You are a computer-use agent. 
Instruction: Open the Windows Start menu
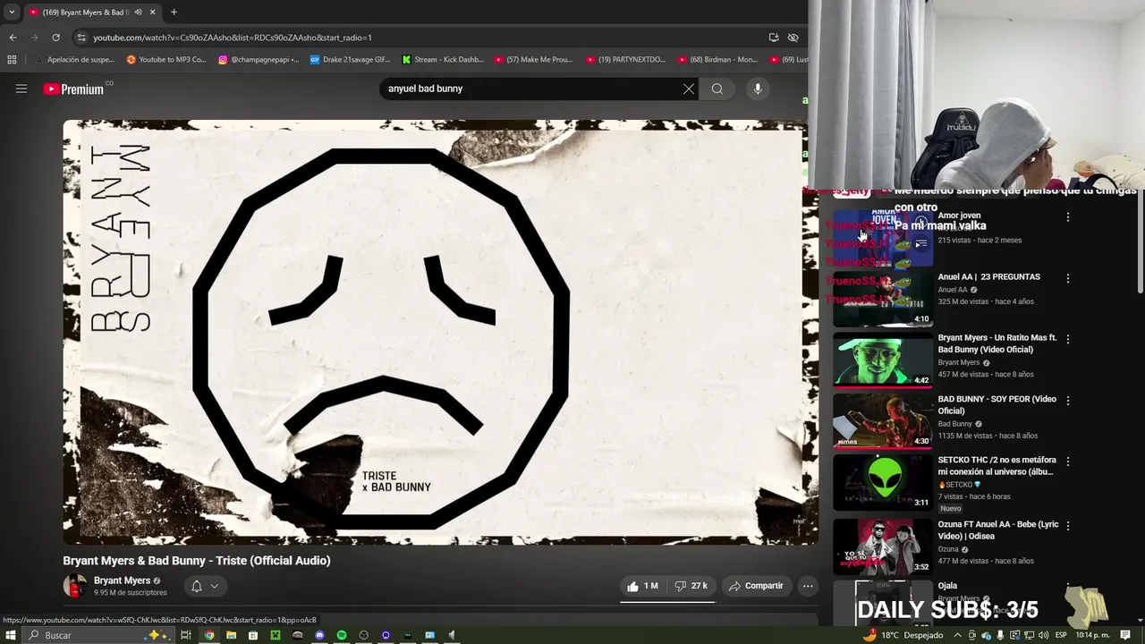[10, 635]
